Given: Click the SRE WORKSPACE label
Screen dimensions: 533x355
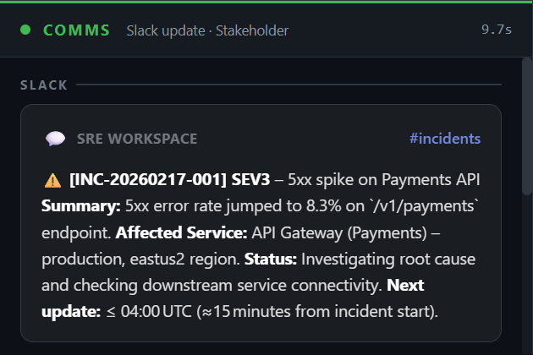Looking at the screenshot, I should tap(137, 139).
